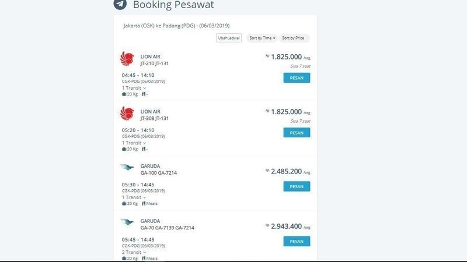The image size is (467, 262).
Task: Click the Garuda logo for GA-70 flight
Action: point(127,222)
